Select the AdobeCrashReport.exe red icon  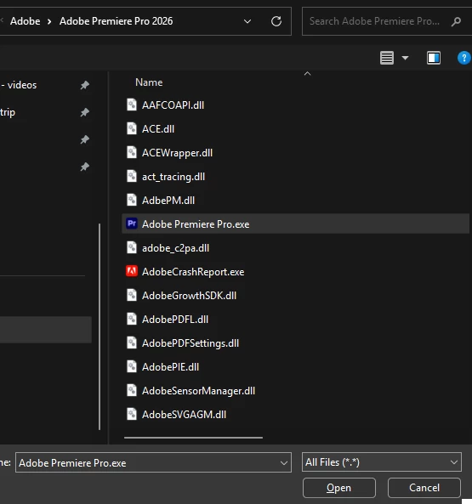pos(132,271)
